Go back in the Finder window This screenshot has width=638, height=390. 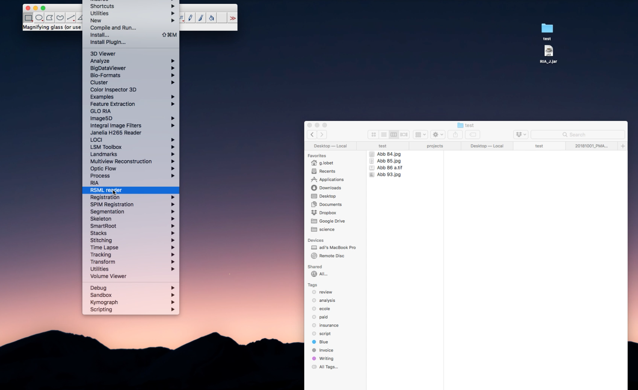(x=312, y=134)
